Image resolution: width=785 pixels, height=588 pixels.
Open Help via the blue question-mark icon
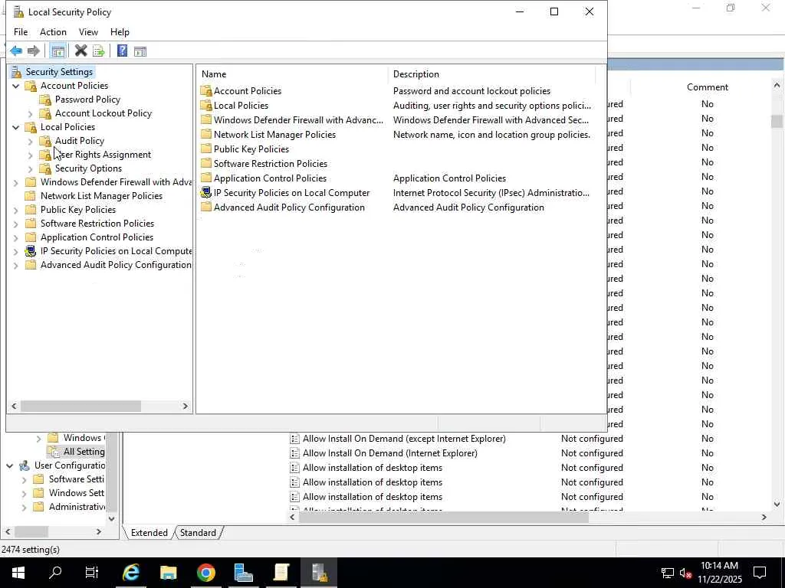tap(122, 51)
